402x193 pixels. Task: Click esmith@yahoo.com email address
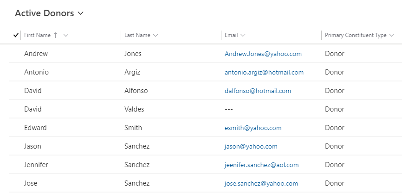tap(253, 128)
